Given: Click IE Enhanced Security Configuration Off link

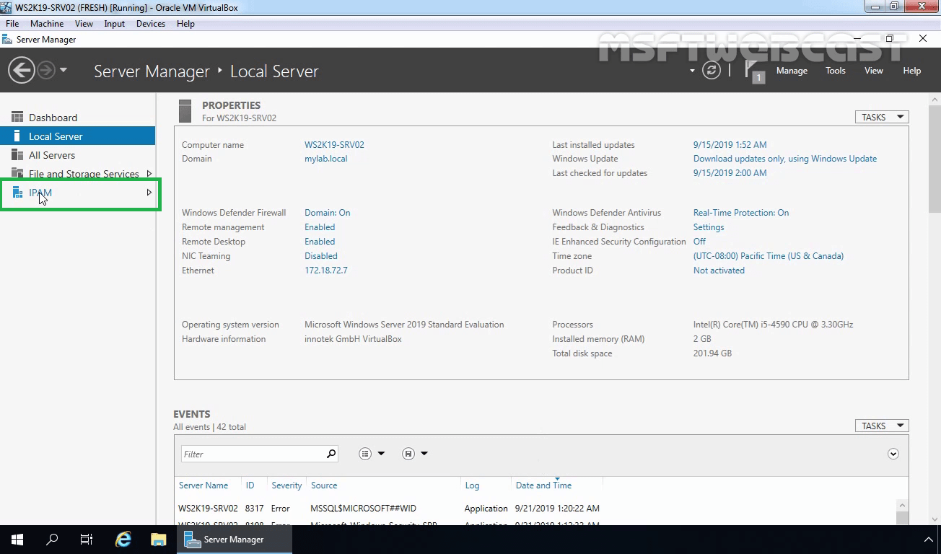Looking at the screenshot, I should (699, 242).
